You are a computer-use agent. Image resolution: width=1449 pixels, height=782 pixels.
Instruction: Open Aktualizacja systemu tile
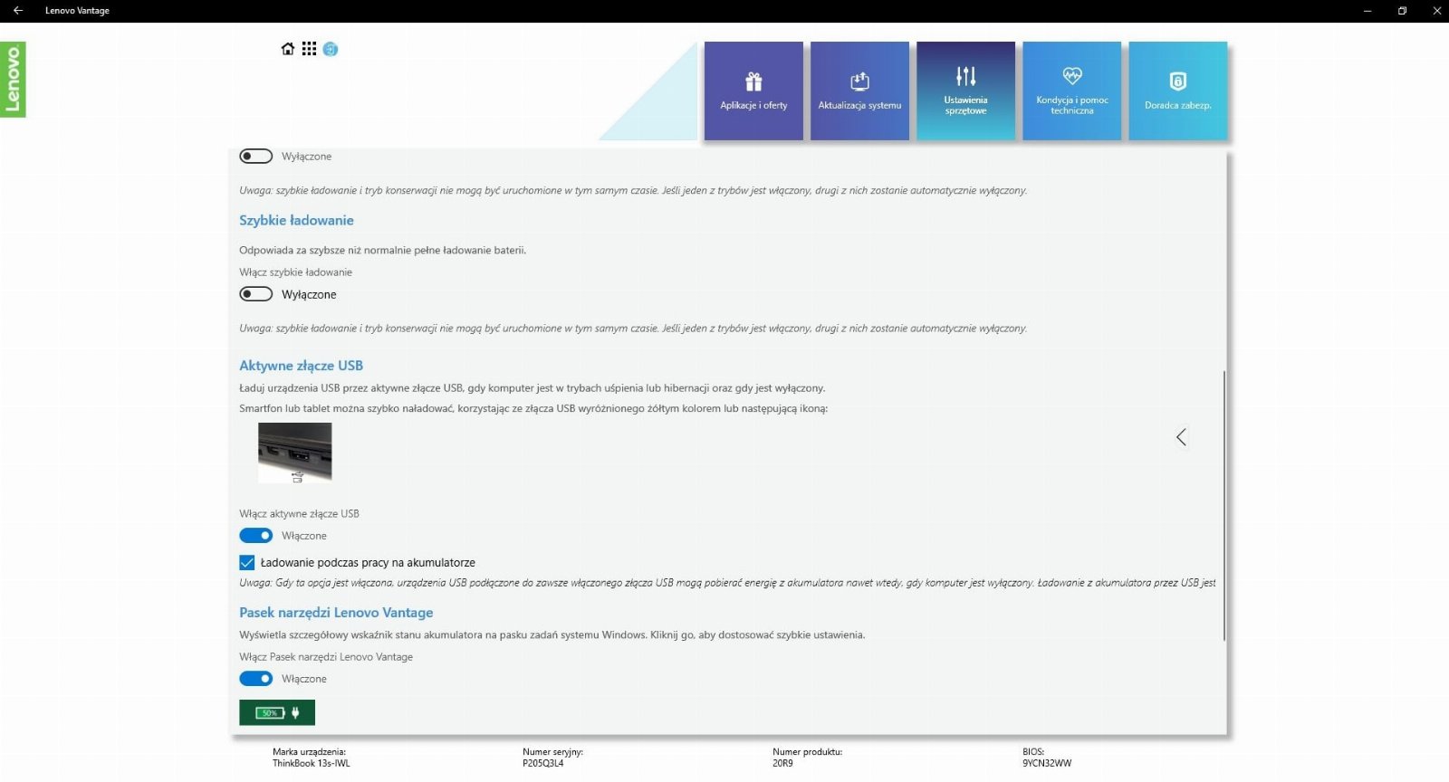pos(859,91)
